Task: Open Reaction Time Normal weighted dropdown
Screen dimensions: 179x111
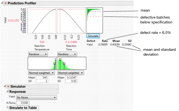Action: click(71, 73)
